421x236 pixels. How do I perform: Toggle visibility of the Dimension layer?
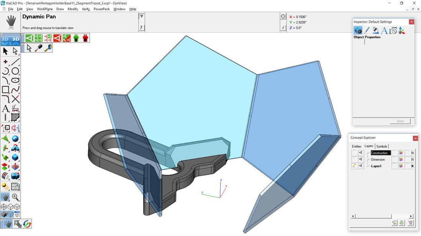361,159
